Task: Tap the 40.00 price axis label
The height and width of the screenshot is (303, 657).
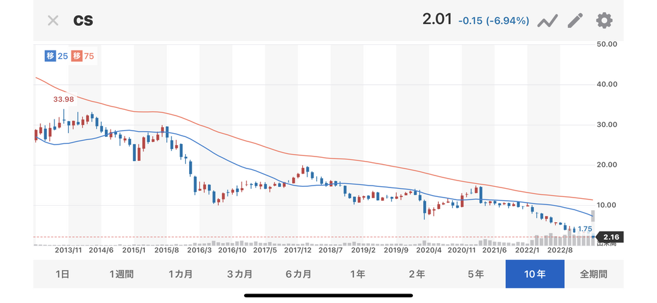Action: [x=606, y=85]
